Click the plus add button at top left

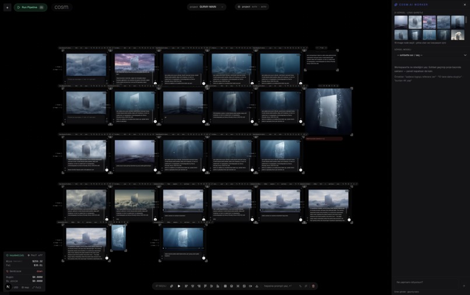7,8
